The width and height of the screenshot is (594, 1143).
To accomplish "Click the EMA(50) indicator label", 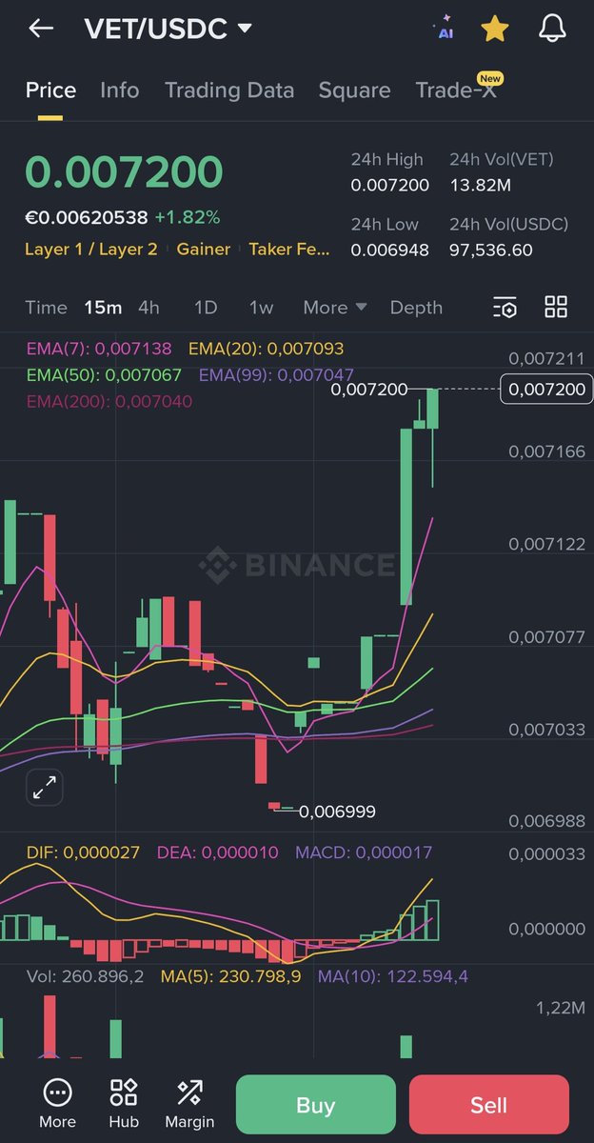I will click(x=104, y=375).
